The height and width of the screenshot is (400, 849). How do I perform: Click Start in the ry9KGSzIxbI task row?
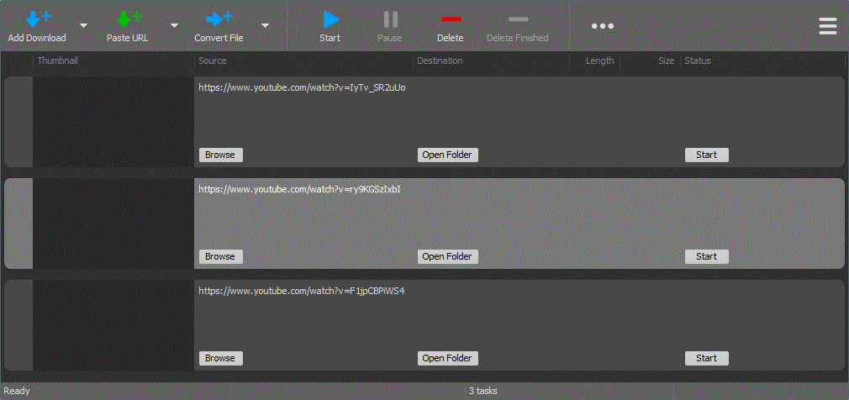[x=707, y=256]
